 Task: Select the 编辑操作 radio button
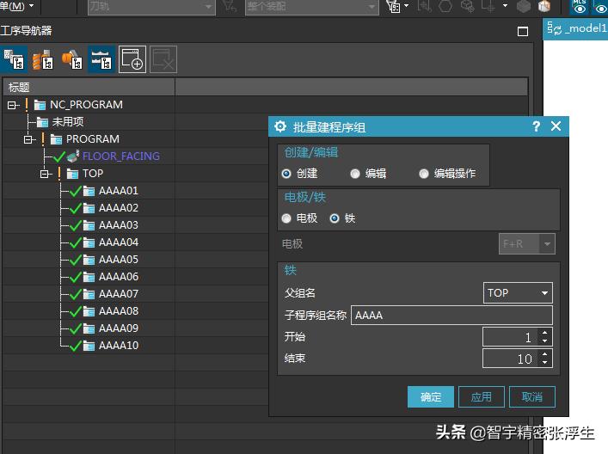(424, 174)
